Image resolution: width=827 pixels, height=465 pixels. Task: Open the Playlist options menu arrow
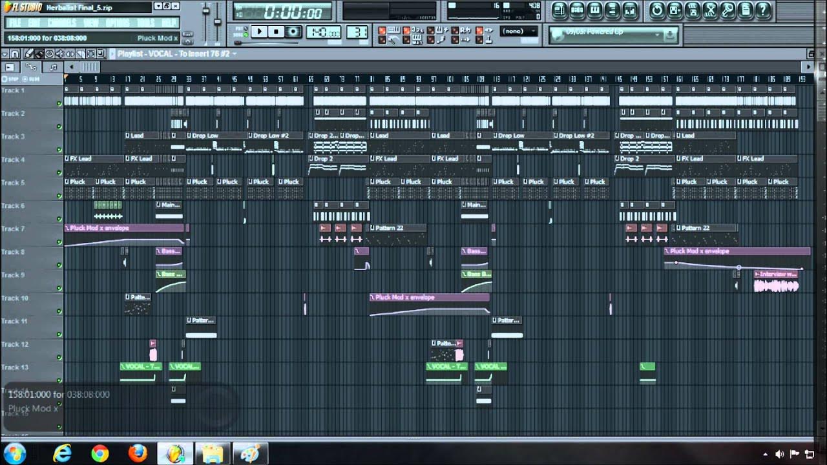click(5, 54)
